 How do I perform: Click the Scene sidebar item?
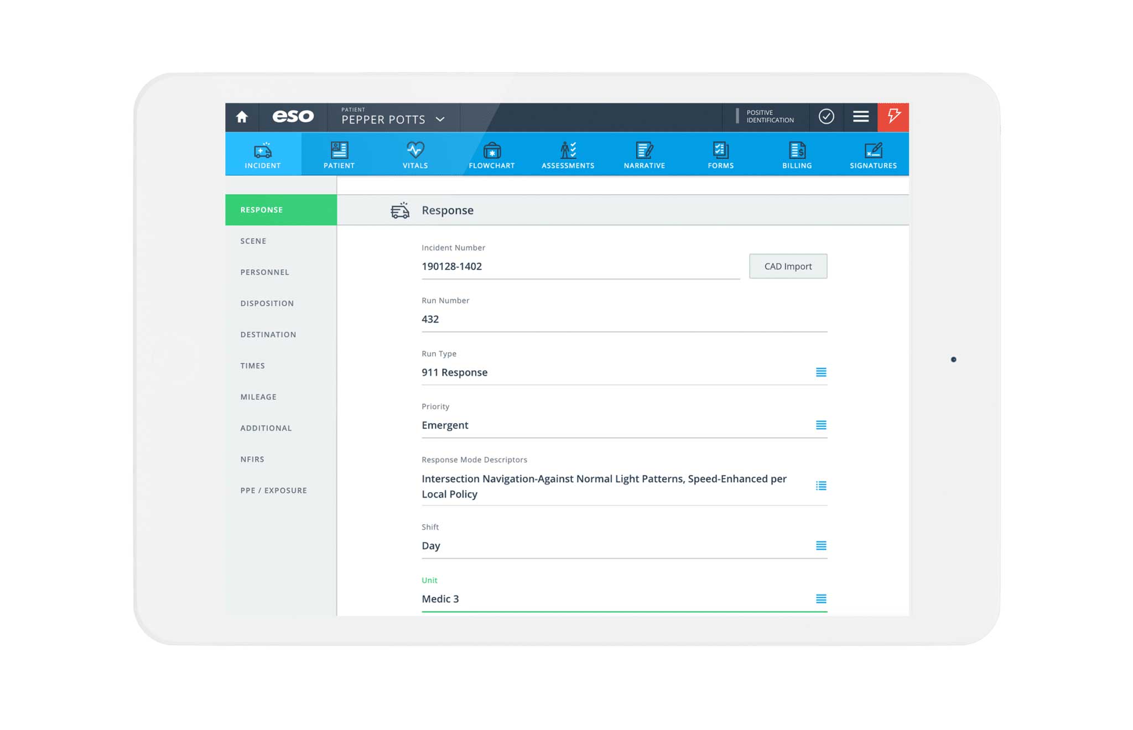tap(253, 241)
